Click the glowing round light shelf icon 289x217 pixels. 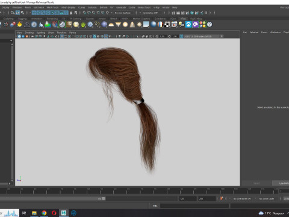click(125, 25)
